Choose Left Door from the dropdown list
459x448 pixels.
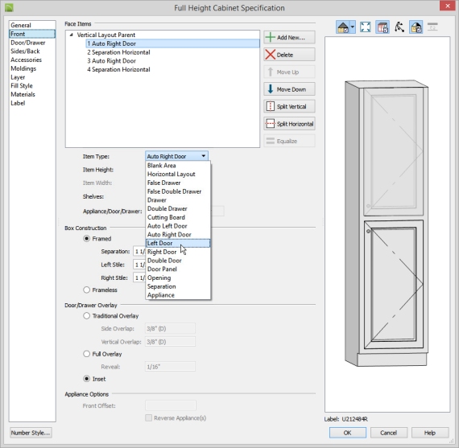coord(178,243)
